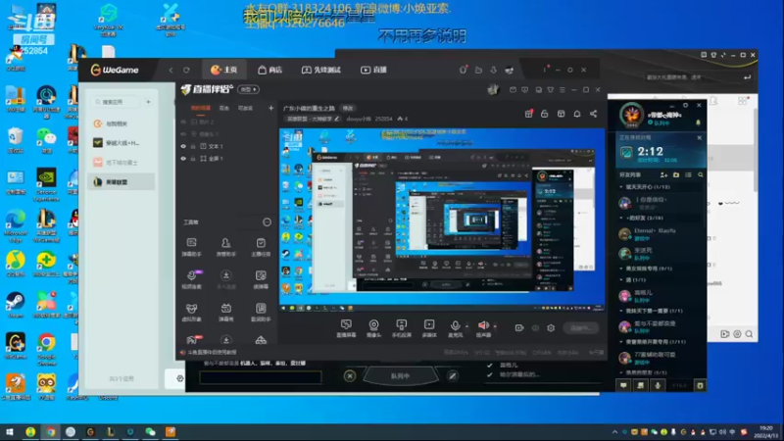Cancel the queue with the round X button
Image resolution: width=784 pixels, height=441 pixels.
[350, 375]
